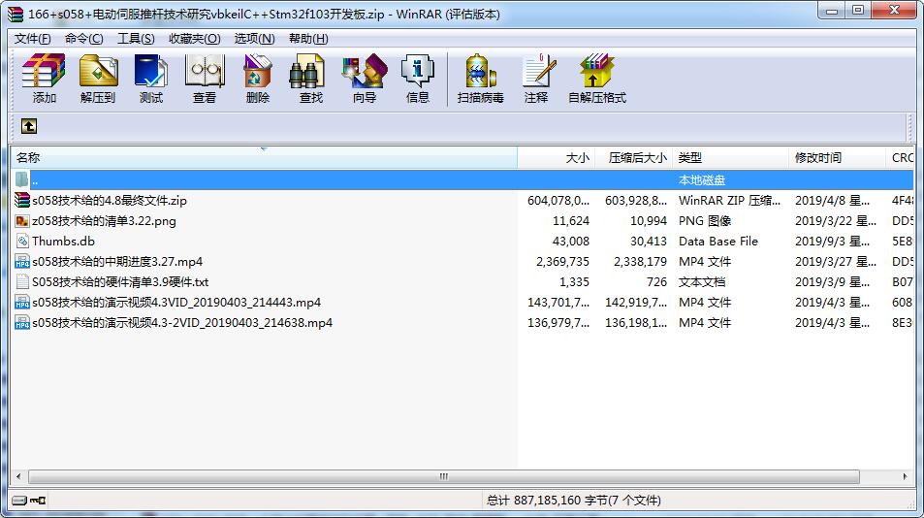Click the 解压到 (Extract to) icon
The width and height of the screenshot is (924, 518).
98,79
